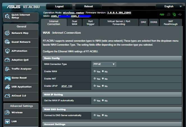Switch to the DDNS tab

coord(154,22)
